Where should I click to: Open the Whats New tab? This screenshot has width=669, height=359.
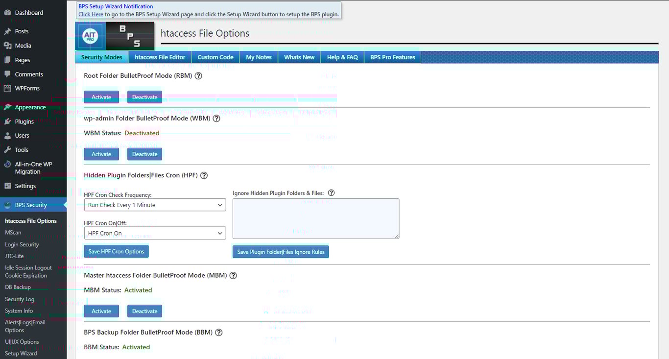299,57
